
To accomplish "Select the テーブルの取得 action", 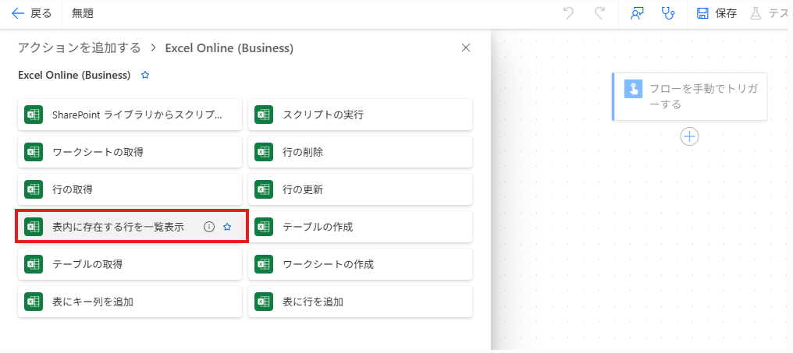I will click(x=130, y=264).
